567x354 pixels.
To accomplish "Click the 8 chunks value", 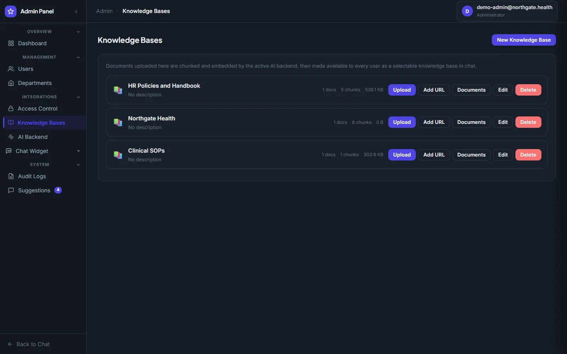I will click(361, 122).
